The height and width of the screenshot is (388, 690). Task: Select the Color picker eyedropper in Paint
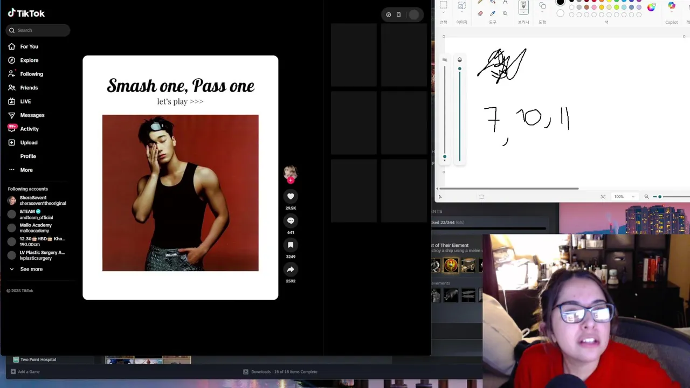point(493,13)
